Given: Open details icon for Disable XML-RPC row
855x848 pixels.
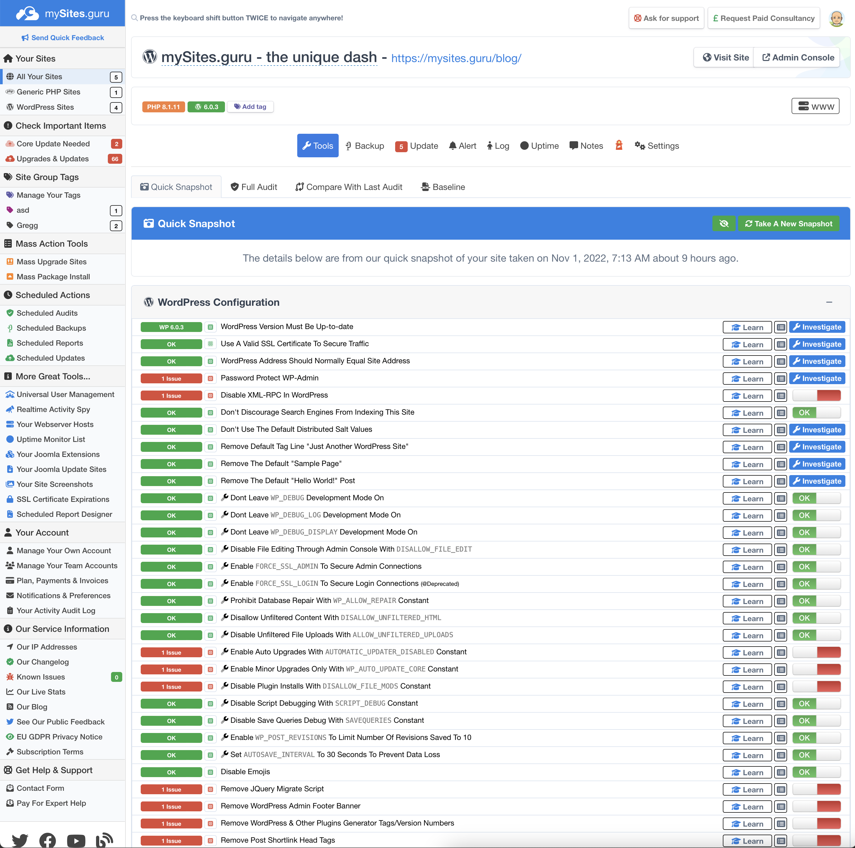Looking at the screenshot, I should click(x=781, y=396).
